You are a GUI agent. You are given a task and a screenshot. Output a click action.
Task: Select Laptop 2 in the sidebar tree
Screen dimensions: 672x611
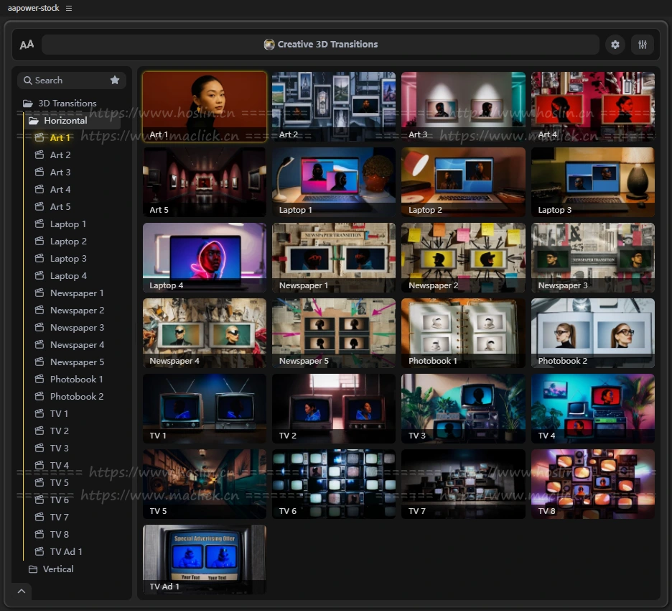point(68,242)
